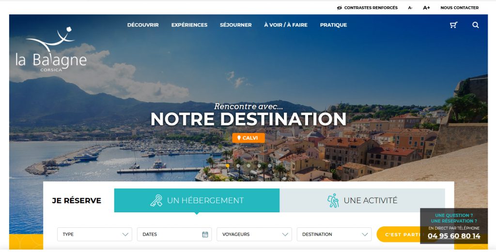Open the Découvrir menu

(143, 25)
